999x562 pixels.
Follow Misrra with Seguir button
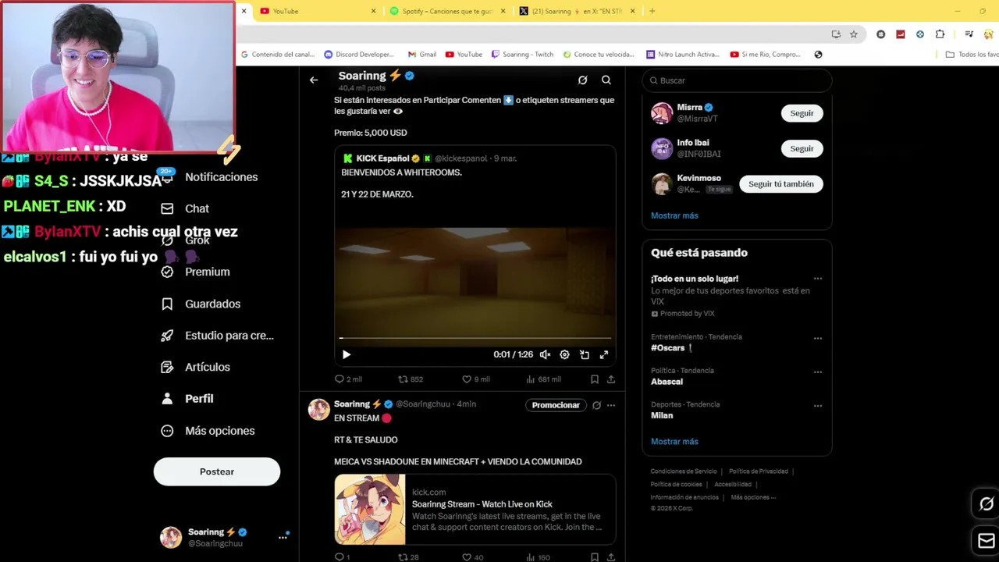click(x=802, y=113)
